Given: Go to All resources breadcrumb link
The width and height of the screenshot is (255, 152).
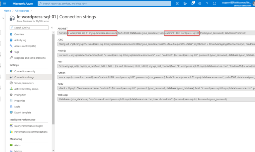Looking at the screenshot, I should coord(22,11).
